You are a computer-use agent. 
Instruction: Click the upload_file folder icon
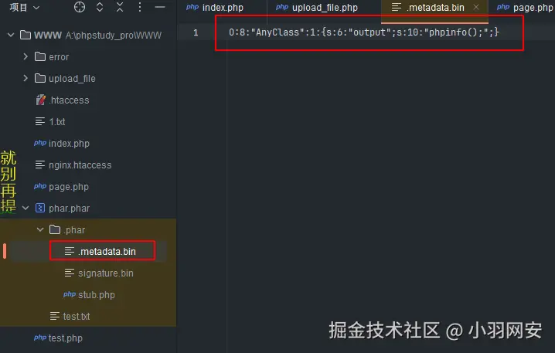(x=40, y=78)
